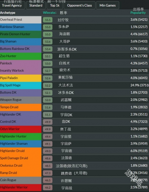
Task: Open the Highlander Shaman archetype
Action: click(x=21, y=144)
